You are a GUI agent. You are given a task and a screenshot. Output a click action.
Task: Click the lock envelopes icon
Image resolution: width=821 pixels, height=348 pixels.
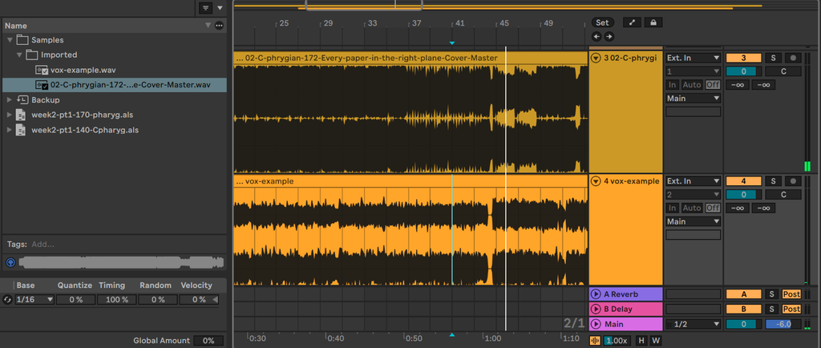coord(653,22)
